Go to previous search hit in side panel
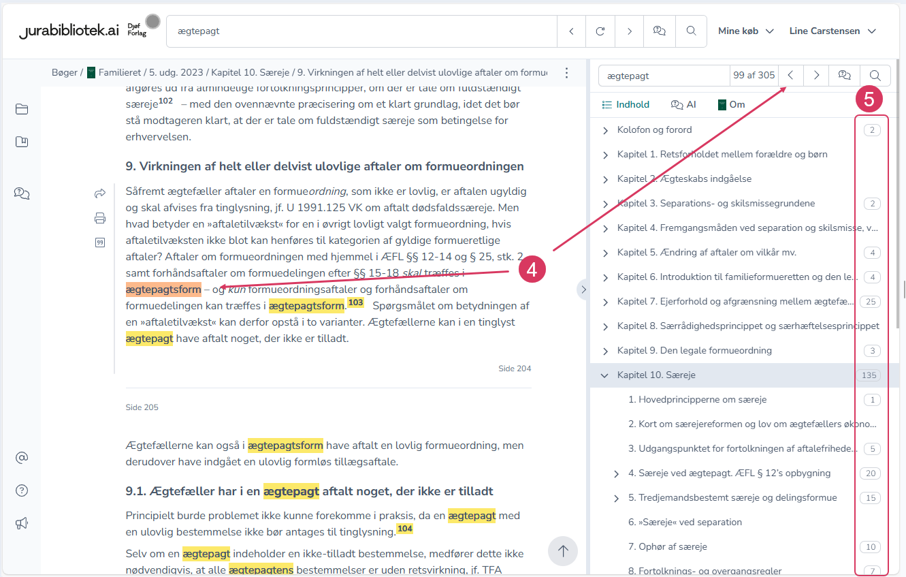 pyautogui.click(x=791, y=75)
